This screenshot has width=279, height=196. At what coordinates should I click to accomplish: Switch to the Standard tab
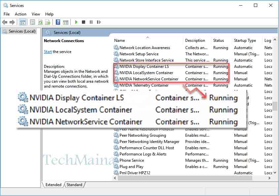click(74, 185)
